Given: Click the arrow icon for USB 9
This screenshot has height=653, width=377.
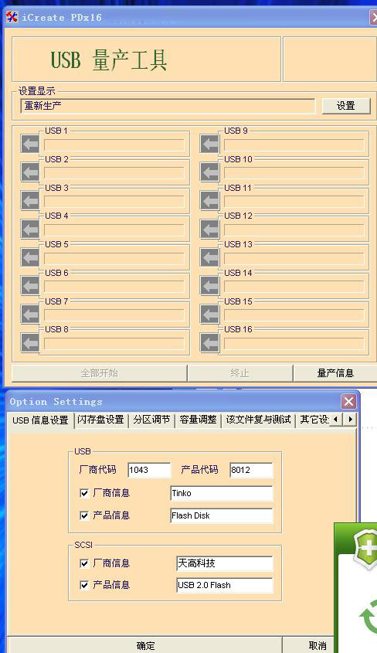Looking at the screenshot, I should [x=209, y=144].
